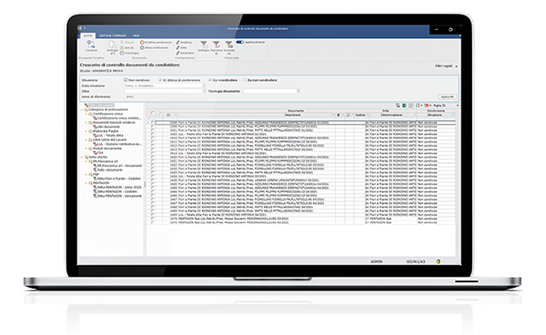Click the Situazione column header
The image size is (546, 335).
(x=435, y=115)
